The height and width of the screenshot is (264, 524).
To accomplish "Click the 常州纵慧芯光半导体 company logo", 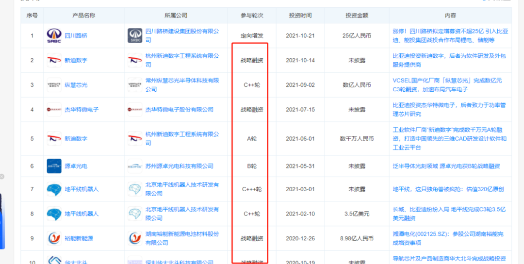I will pos(135,85).
